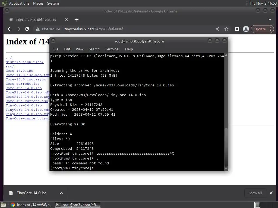
Task: Click the parent directory ../ link
Action: 9,58
